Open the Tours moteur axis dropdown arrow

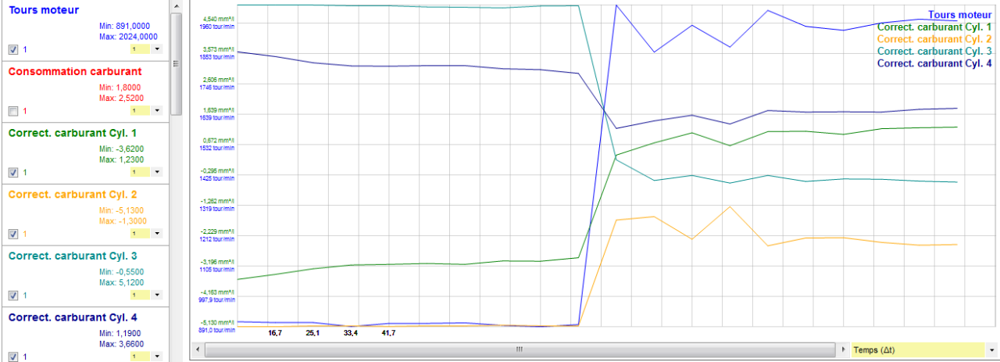pos(157,49)
